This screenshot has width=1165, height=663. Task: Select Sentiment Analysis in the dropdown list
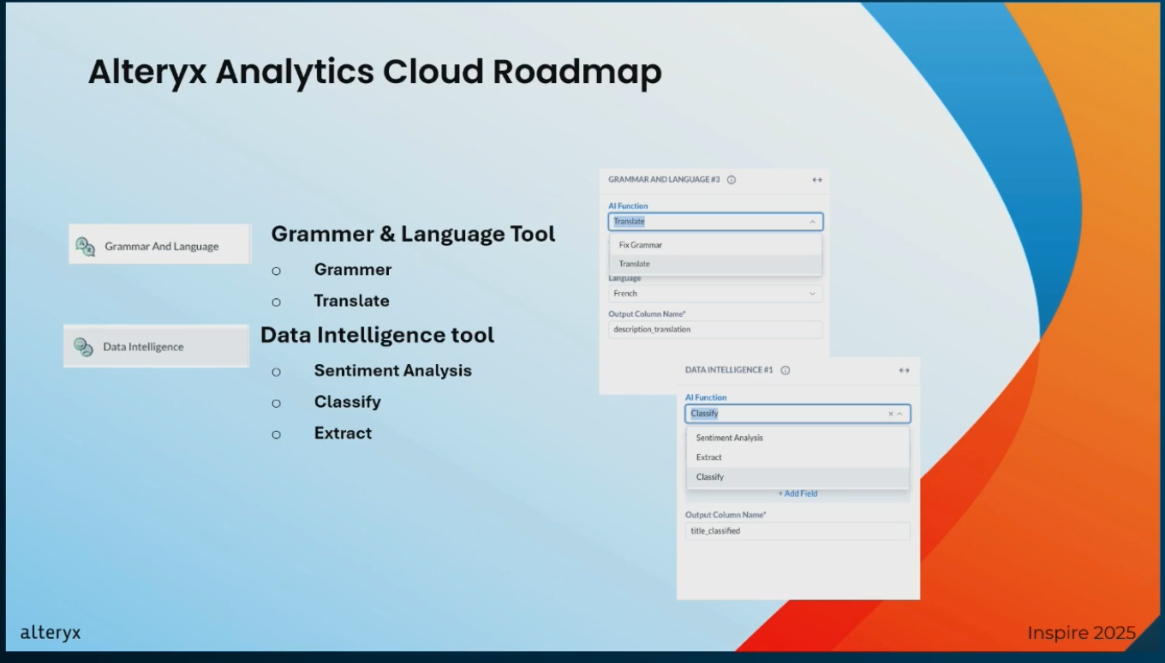(x=798, y=438)
